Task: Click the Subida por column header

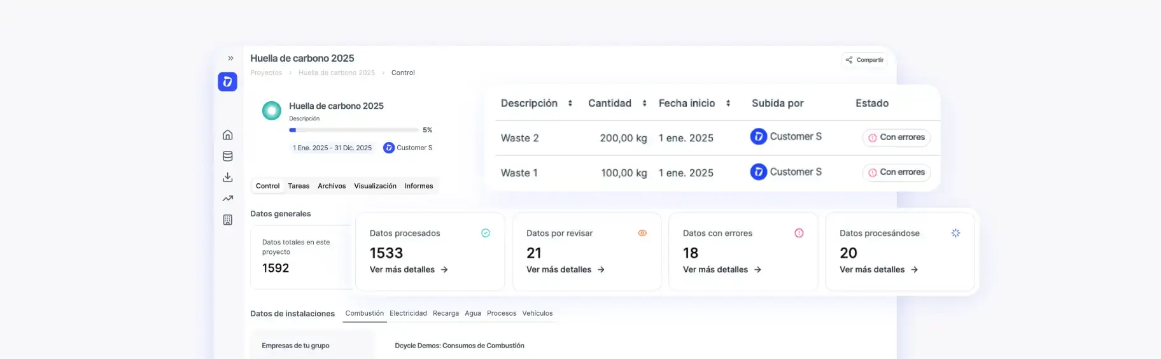Action: [x=777, y=103]
